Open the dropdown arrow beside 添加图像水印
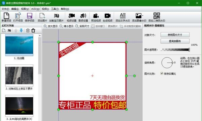The height and width of the screenshot is (121, 202). pos(143,16)
